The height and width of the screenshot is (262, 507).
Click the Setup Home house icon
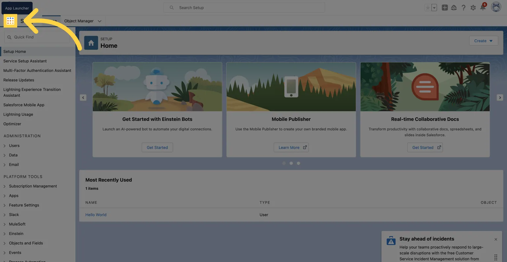(91, 43)
